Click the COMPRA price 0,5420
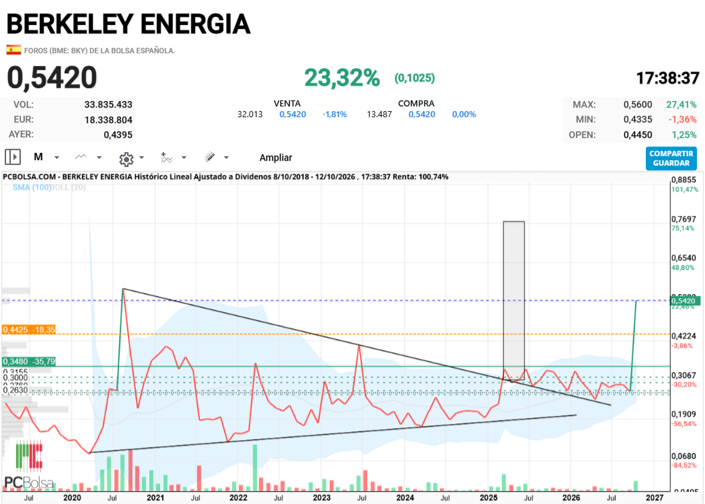 422,114
